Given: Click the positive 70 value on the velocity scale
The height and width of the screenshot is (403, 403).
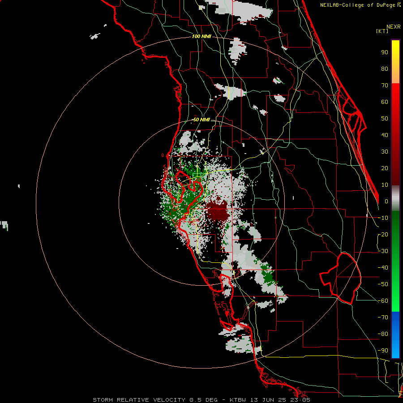Looking at the screenshot, I should pos(385,86).
